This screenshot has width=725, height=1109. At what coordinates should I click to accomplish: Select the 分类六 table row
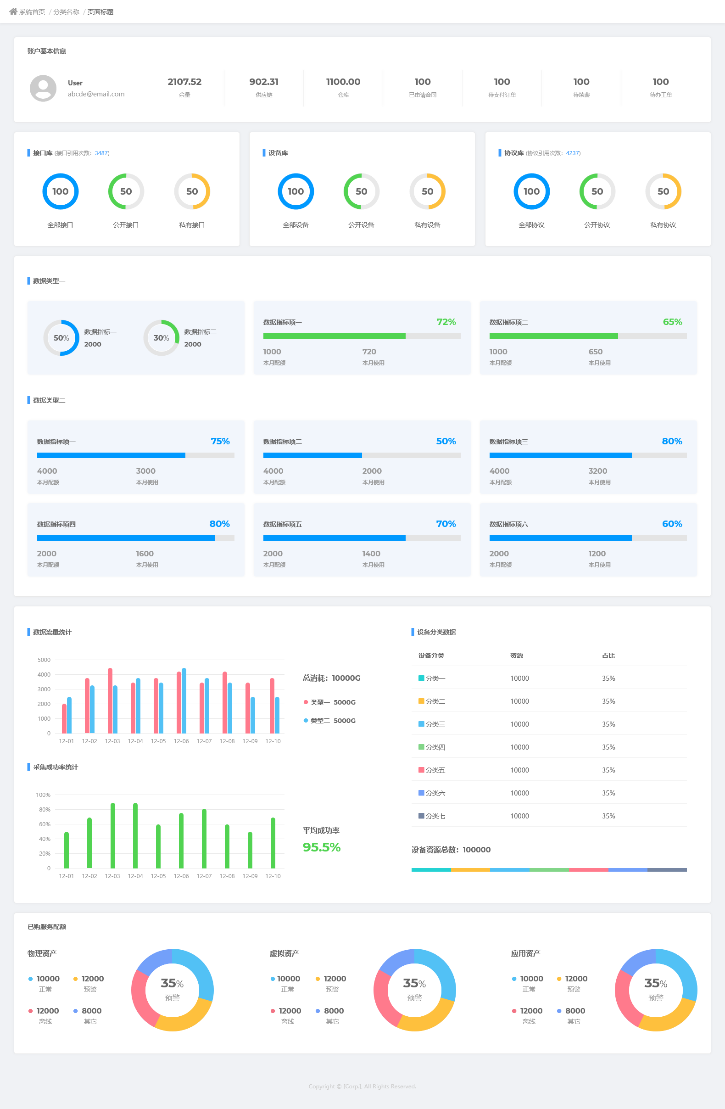click(x=549, y=793)
